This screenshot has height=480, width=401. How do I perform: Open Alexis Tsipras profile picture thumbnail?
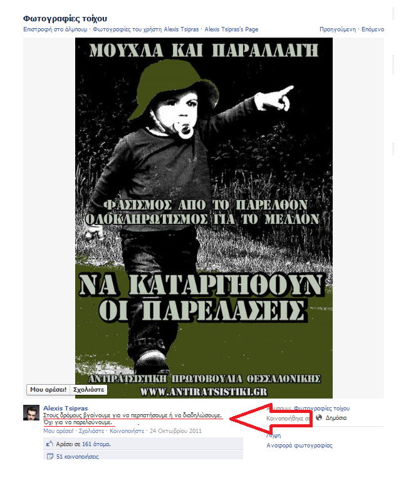pyautogui.click(x=31, y=412)
